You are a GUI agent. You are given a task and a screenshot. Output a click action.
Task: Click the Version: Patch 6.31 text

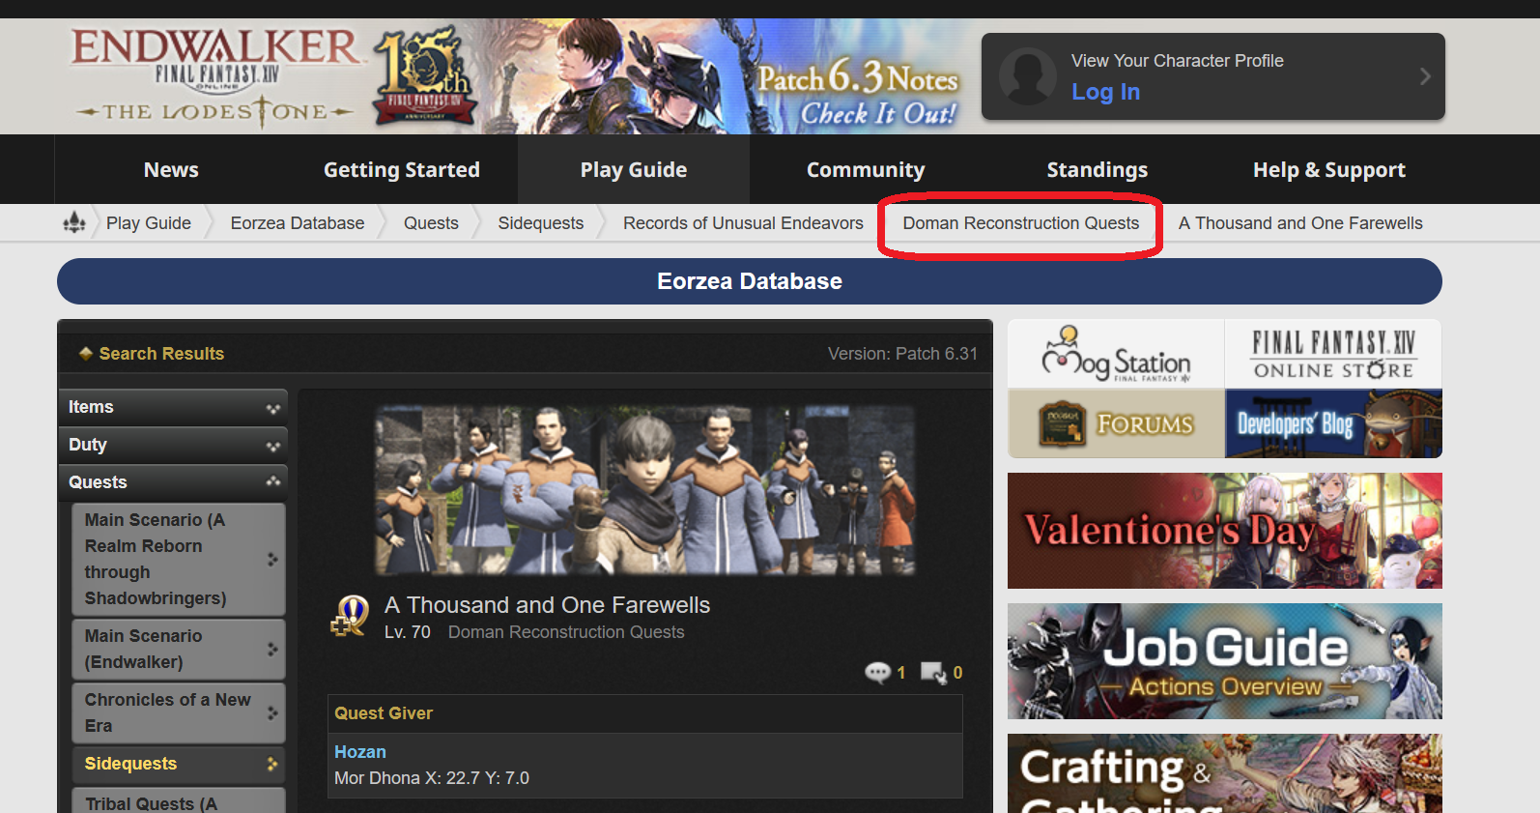902,354
